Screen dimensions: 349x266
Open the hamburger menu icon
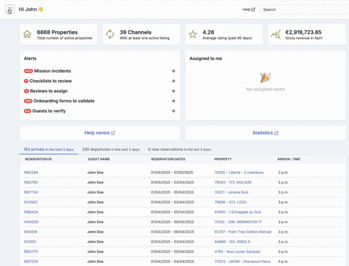click(x=10, y=10)
